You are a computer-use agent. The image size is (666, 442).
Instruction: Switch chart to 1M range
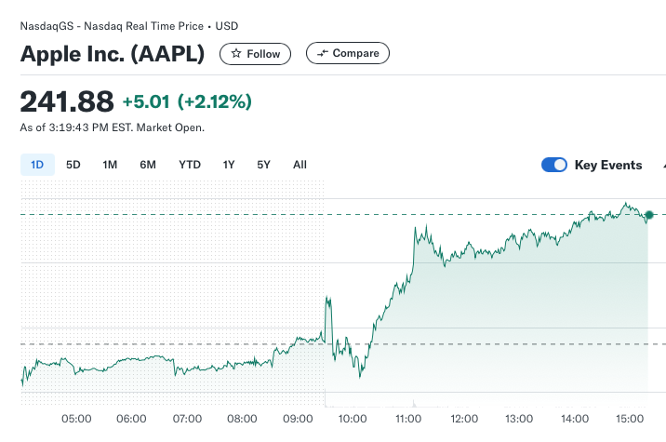point(110,165)
